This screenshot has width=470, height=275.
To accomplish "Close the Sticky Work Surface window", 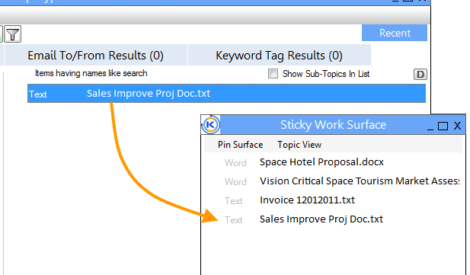I will [x=457, y=126].
